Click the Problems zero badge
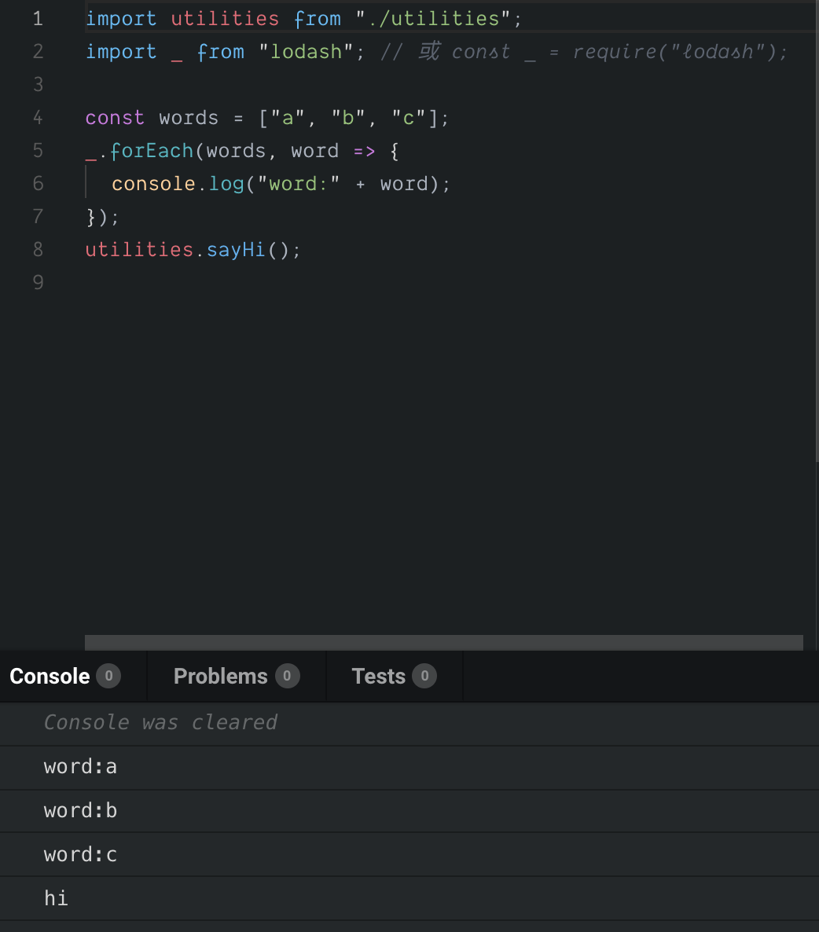Viewport: 819px width, 932px height. (287, 676)
